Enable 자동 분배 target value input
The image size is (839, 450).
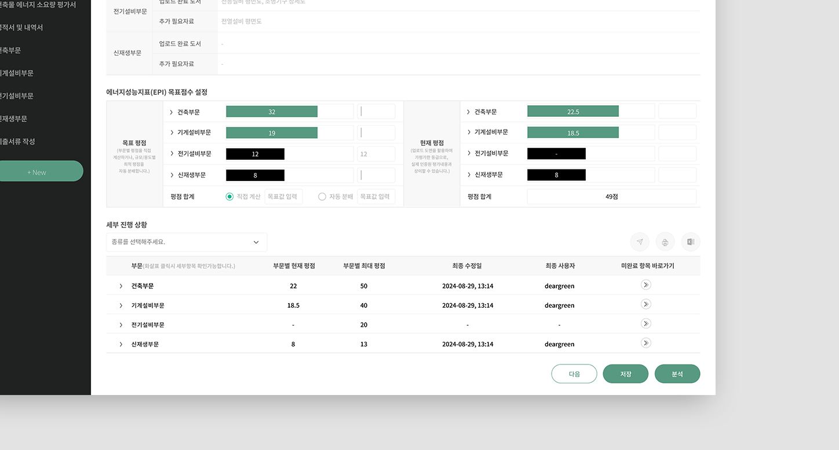point(376,196)
